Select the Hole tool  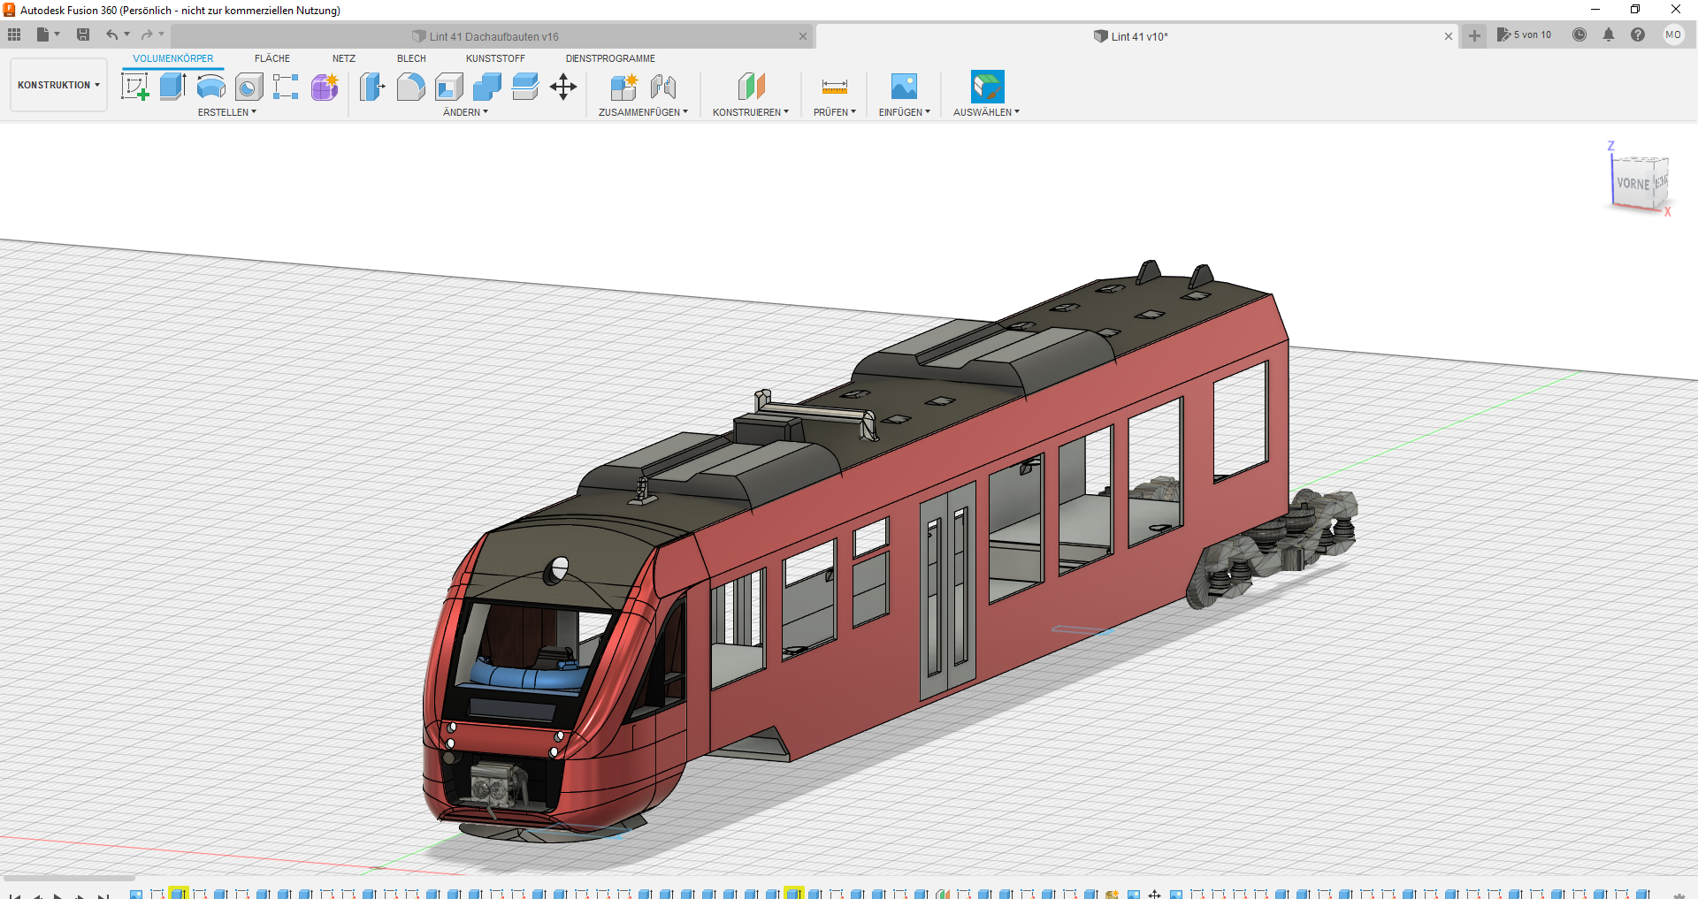pos(249,87)
